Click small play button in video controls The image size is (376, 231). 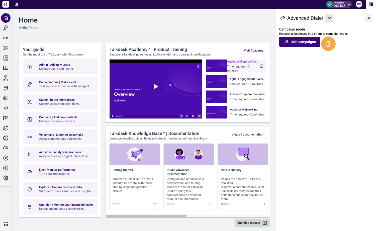113,116
